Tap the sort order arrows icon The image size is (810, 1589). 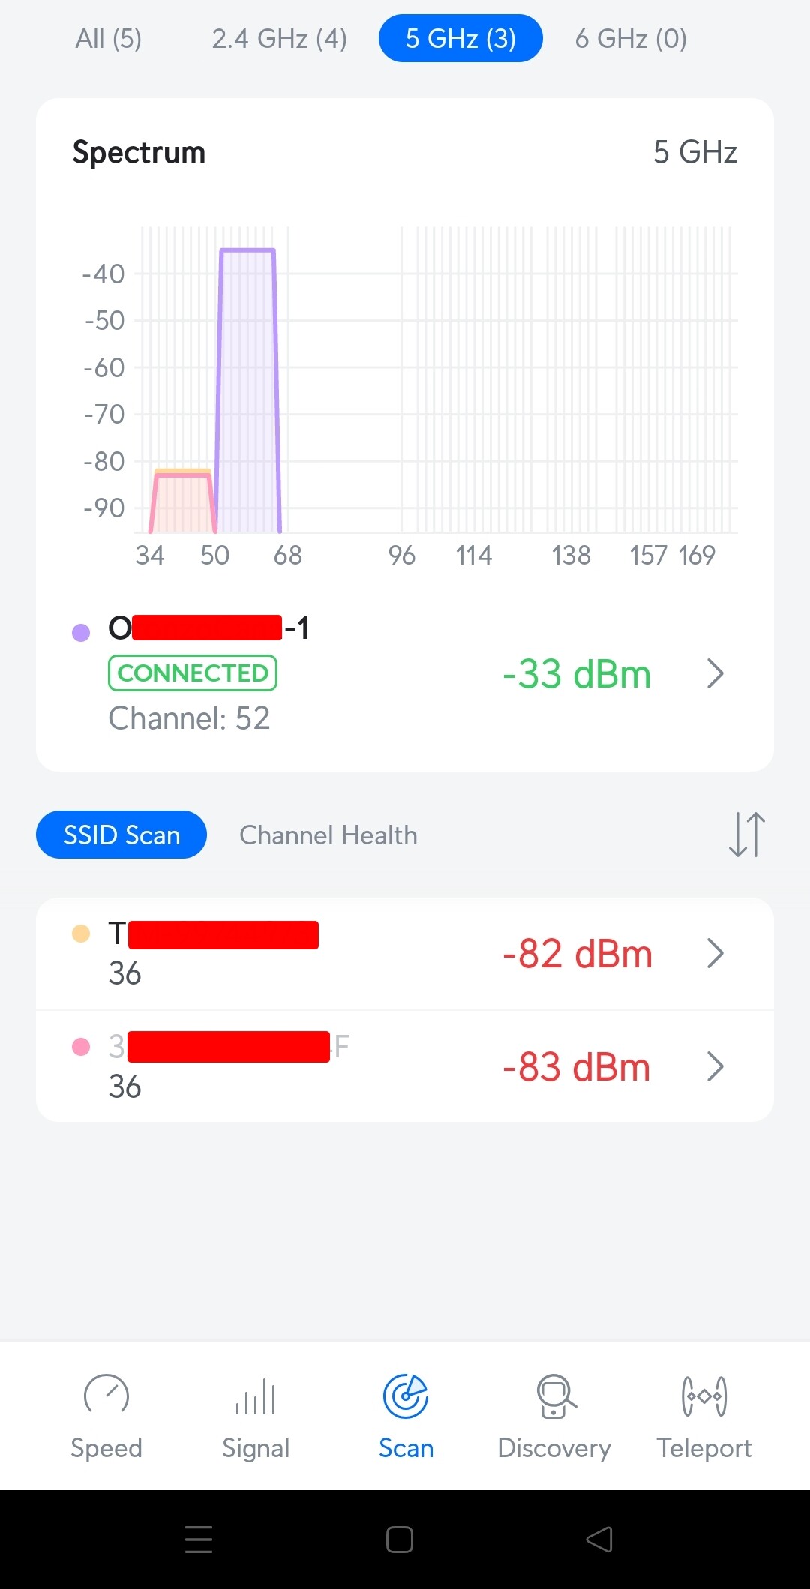[747, 835]
